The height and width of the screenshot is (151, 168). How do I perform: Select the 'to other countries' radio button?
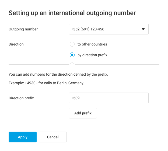(x=72, y=44)
